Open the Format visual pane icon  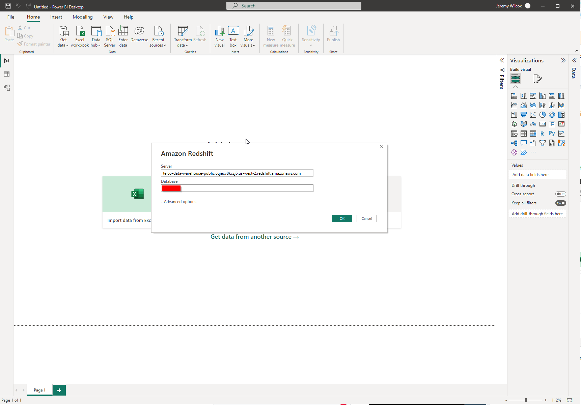(x=537, y=79)
